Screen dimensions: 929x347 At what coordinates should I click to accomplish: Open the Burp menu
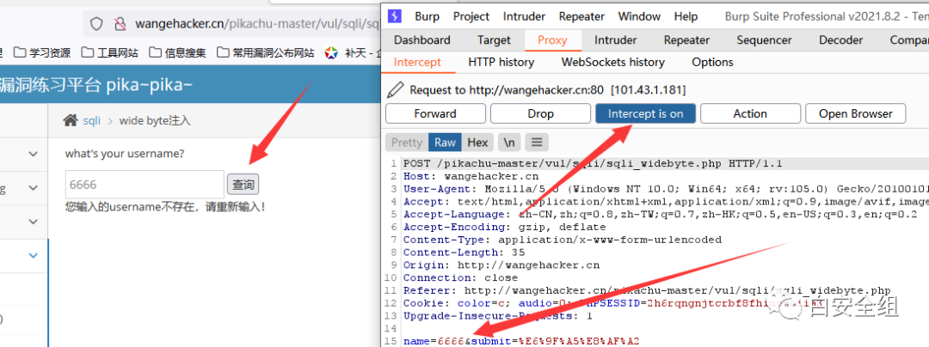pos(427,16)
